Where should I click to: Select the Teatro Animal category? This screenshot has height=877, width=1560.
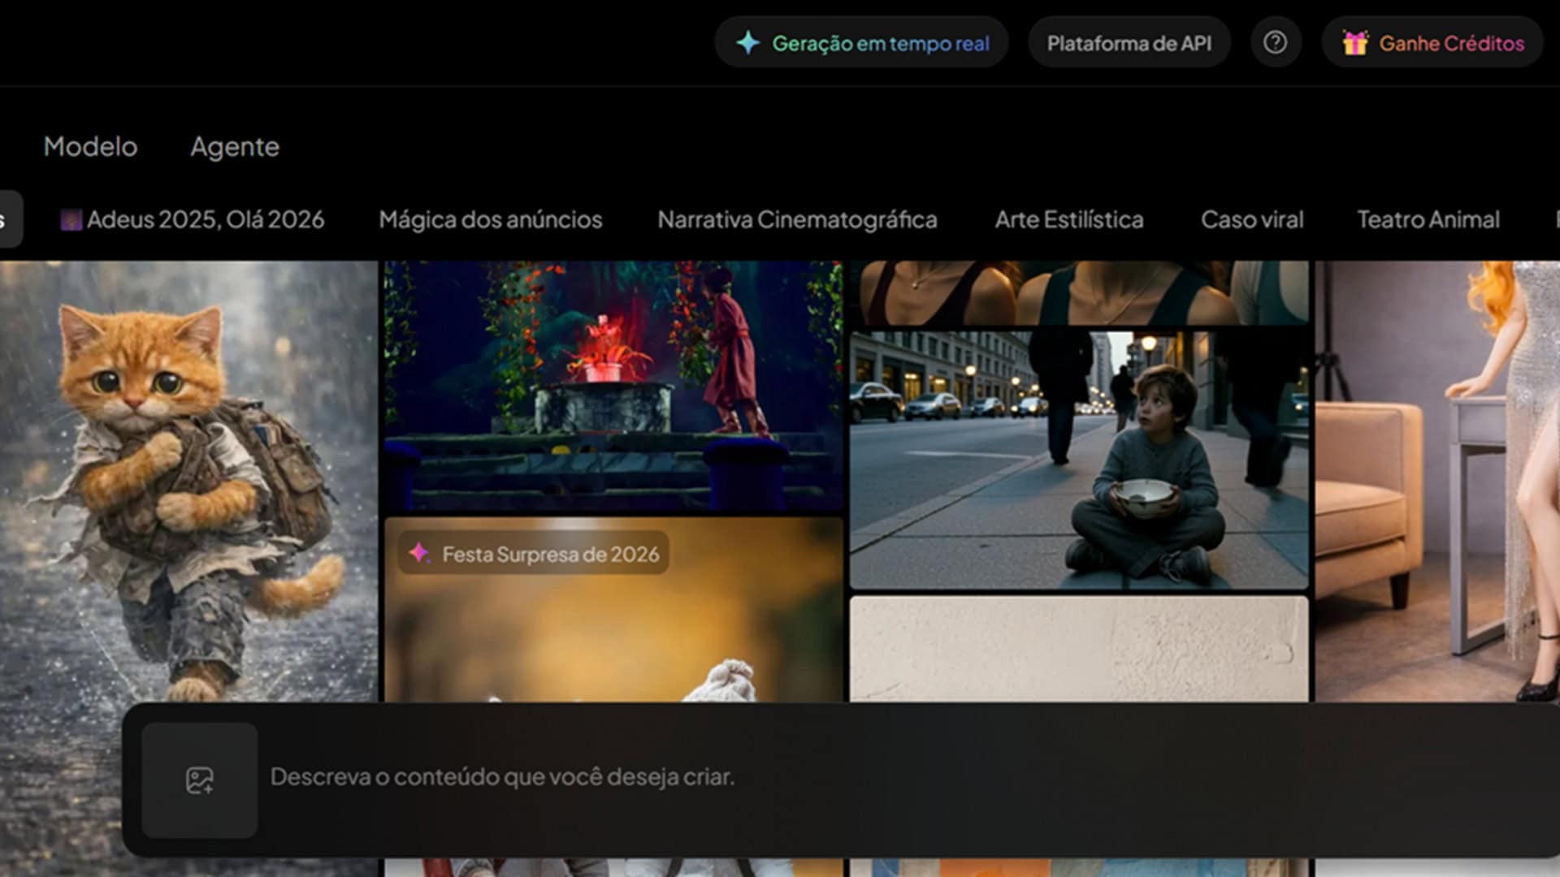(x=1428, y=220)
